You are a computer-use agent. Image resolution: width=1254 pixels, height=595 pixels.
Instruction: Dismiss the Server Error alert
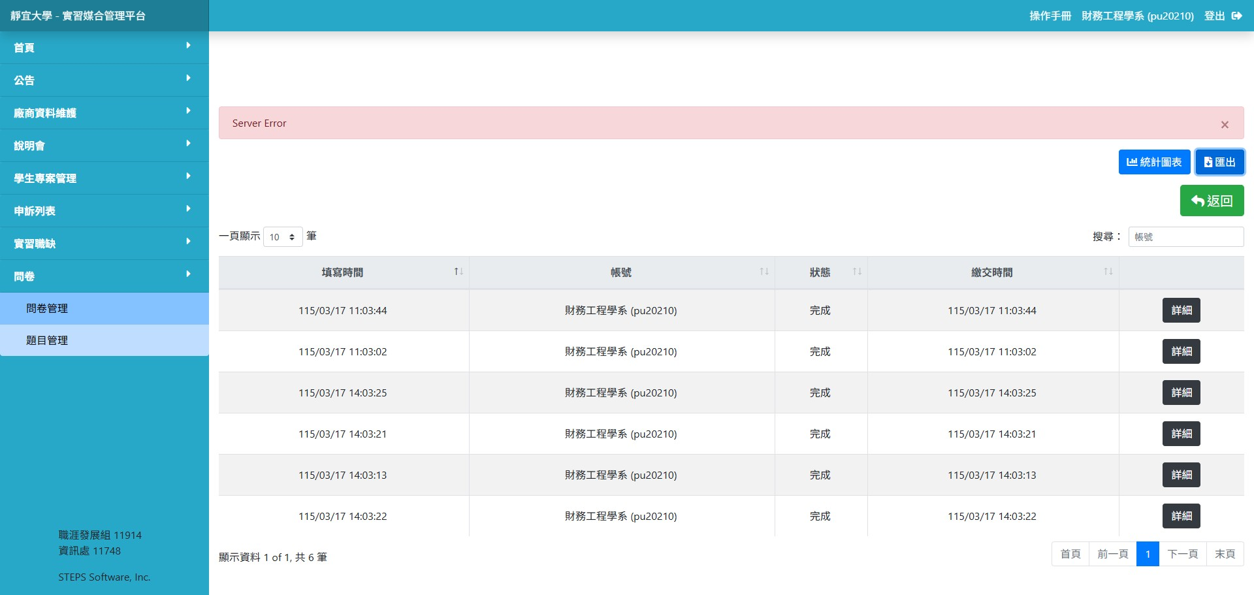coord(1225,124)
